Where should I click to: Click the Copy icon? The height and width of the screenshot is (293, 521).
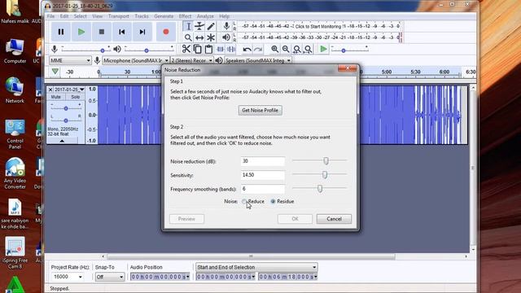(x=197, y=49)
